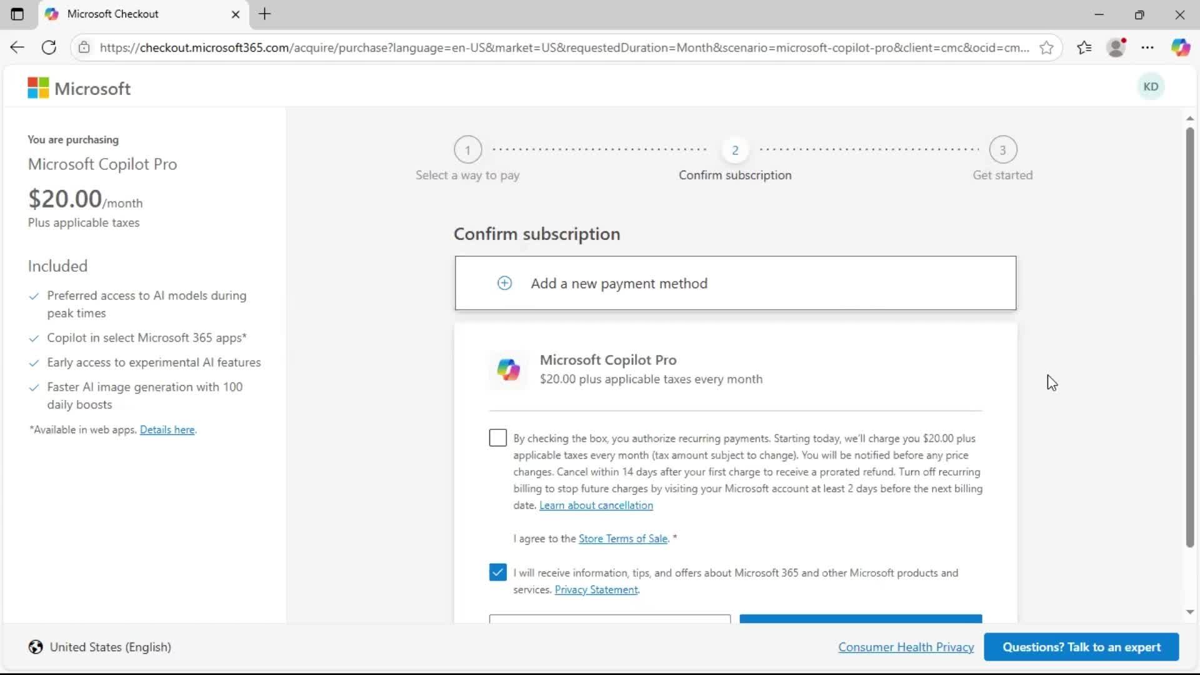The image size is (1200, 675).
Task: Open the Copilot sidebar icon
Action: [1181, 47]
